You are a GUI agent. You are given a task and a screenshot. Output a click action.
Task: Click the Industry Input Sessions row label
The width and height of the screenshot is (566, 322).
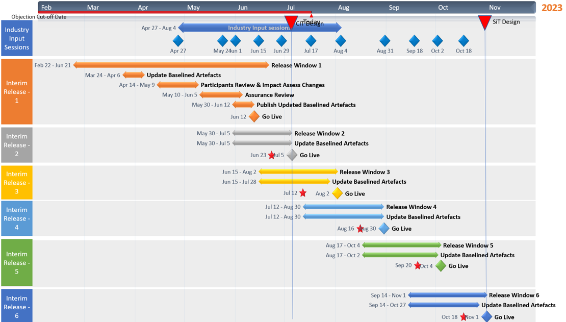[x=17, y=38]
